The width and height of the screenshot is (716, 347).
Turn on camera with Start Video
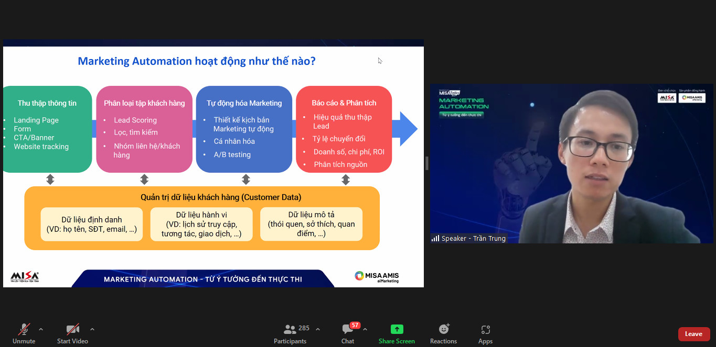72,334
